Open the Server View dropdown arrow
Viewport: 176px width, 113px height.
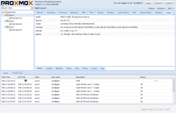point(32,8)
